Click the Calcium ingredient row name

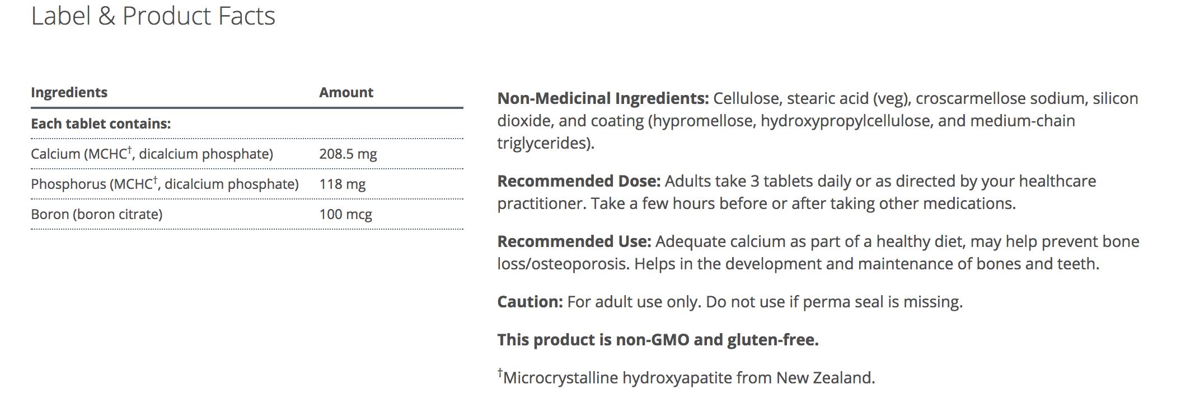click(x=152, y=154)
